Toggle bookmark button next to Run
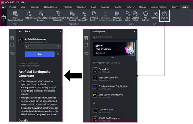 58,54
